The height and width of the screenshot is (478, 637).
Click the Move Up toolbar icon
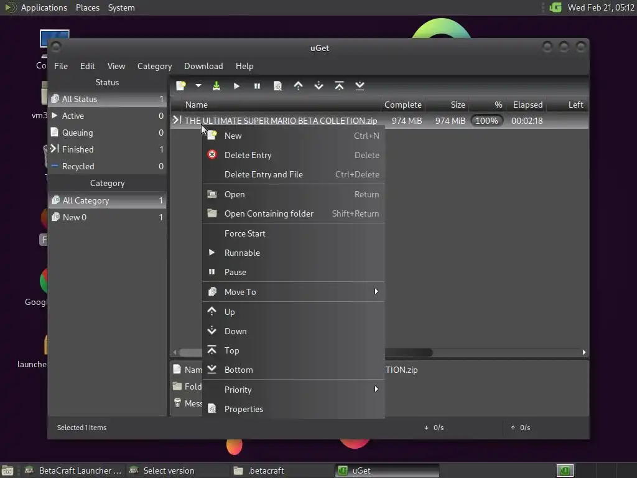pos(298,86)
